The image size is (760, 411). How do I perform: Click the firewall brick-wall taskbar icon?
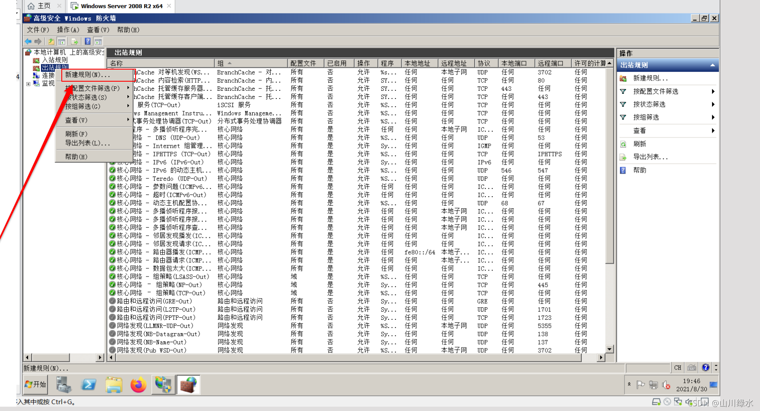click(x=188, y=385)
